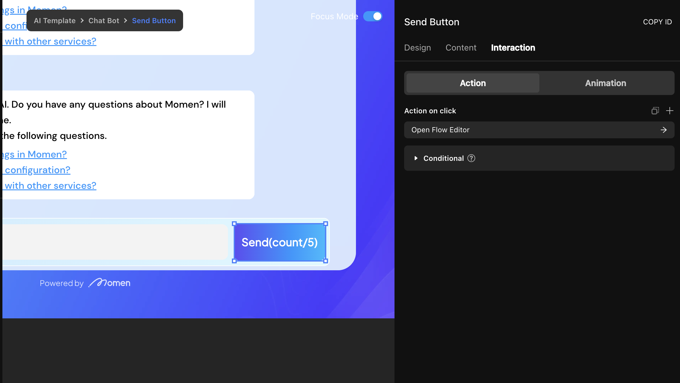Switch to the Design tab
This screenshot has width=680, height=383.
417,47
